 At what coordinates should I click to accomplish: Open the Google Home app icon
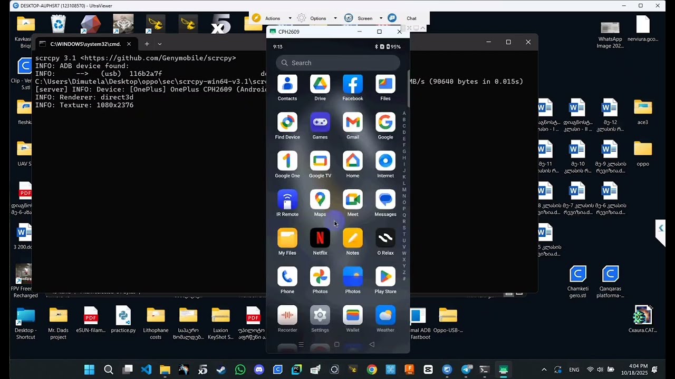click(x=353, y=164)
